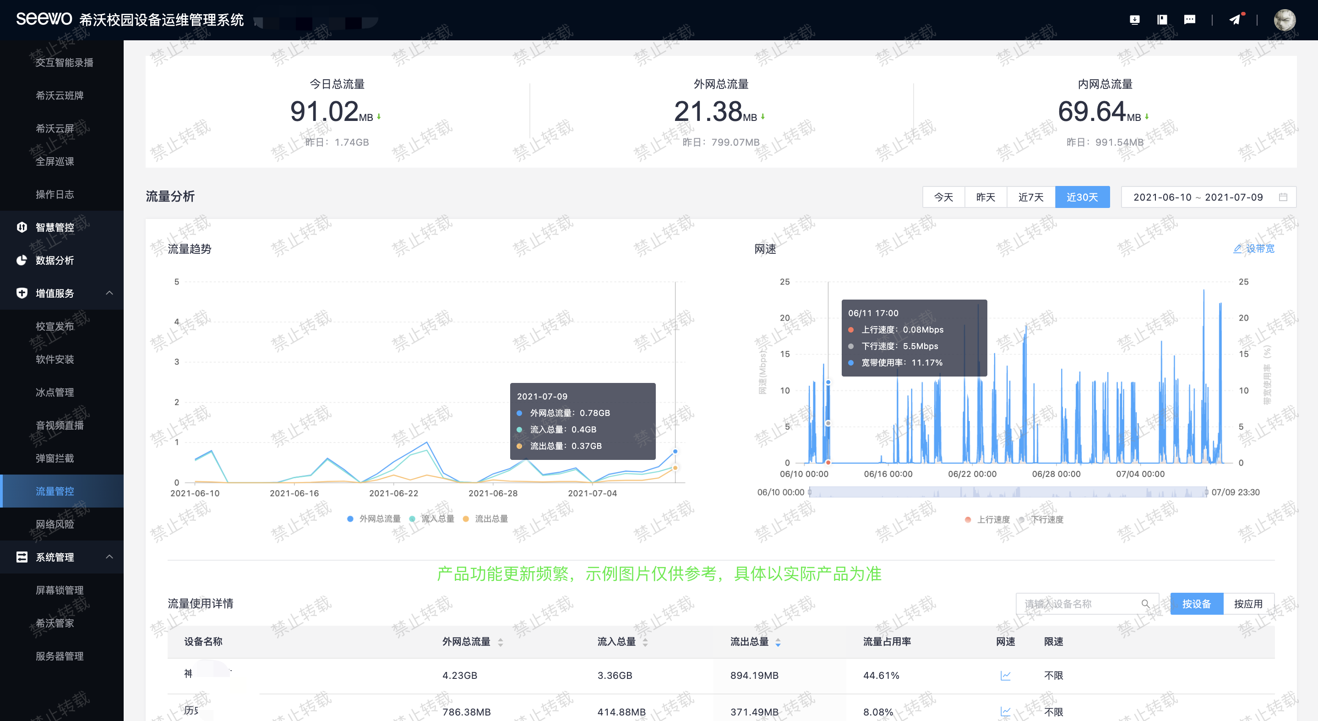Open speed chart icon for 4.23GB row
The width and height of the screenshot is (1318, 721).
[x=1005, y=676]
